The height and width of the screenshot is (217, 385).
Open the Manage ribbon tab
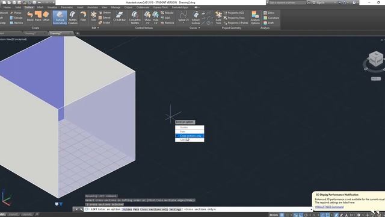[x=115, y=7]
